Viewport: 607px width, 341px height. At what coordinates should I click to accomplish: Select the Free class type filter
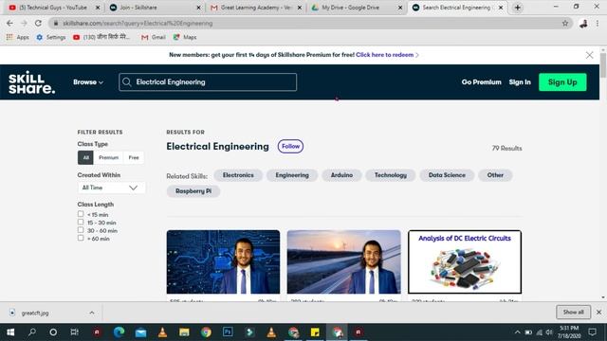(134, 158)
